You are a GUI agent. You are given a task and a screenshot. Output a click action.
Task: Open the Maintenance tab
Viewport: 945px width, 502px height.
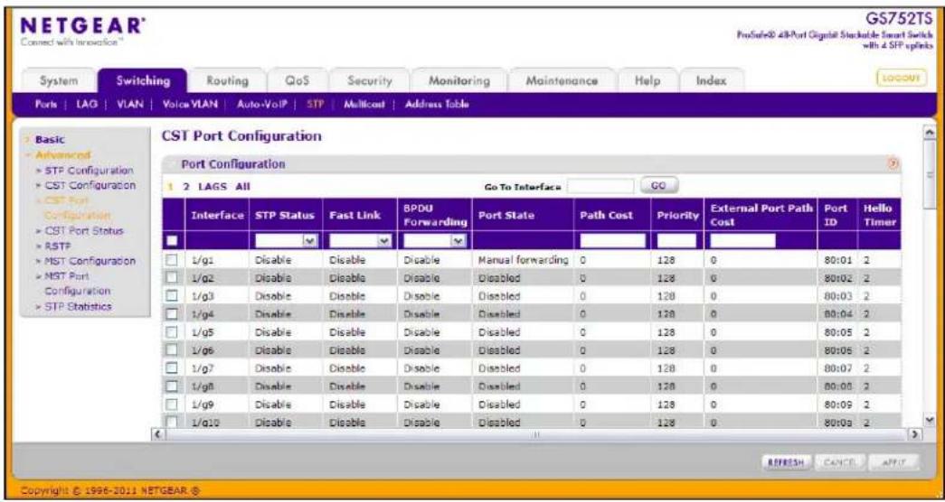(x=561, y=80)
